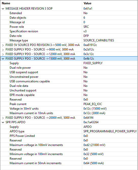This screenshot has height=170, width=138.
Task: Click the 0xc1a43264 value cell
Action: [91, 122]
